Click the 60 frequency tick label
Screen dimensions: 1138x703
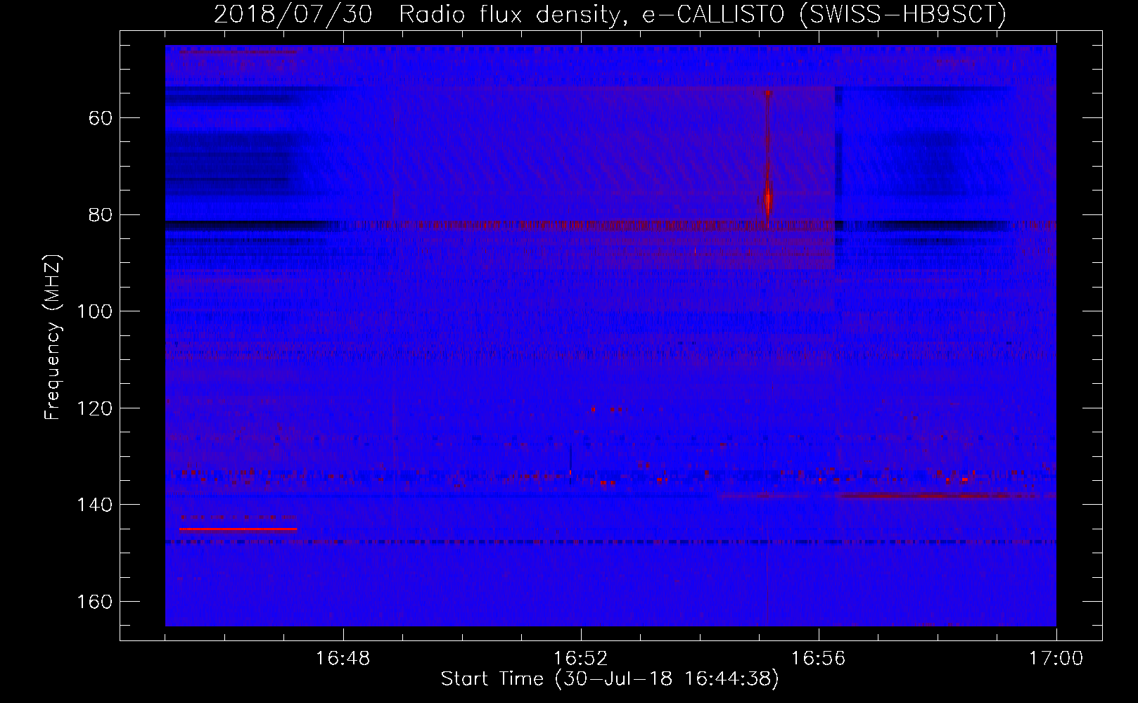tap(101, 117)
